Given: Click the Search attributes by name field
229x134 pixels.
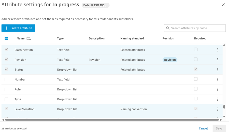Looking at the screenshot, I should 197,28.
